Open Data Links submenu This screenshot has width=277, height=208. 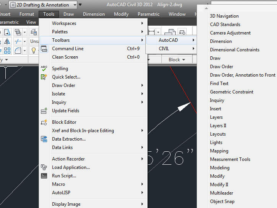(94, 147)
